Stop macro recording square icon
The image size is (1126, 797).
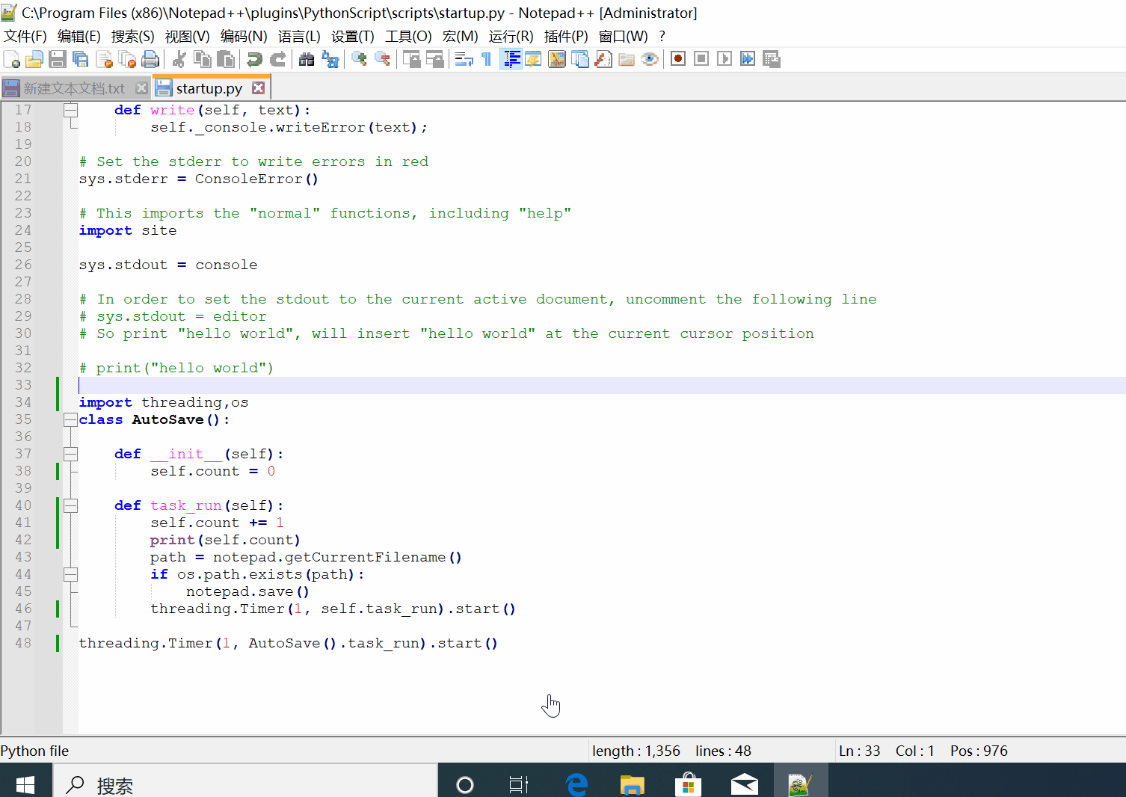point(701,59)
